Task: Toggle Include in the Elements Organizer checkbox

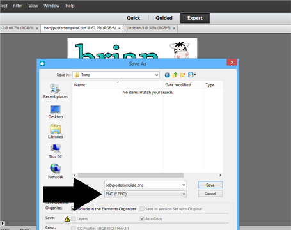Action: [x=73, y=209]
